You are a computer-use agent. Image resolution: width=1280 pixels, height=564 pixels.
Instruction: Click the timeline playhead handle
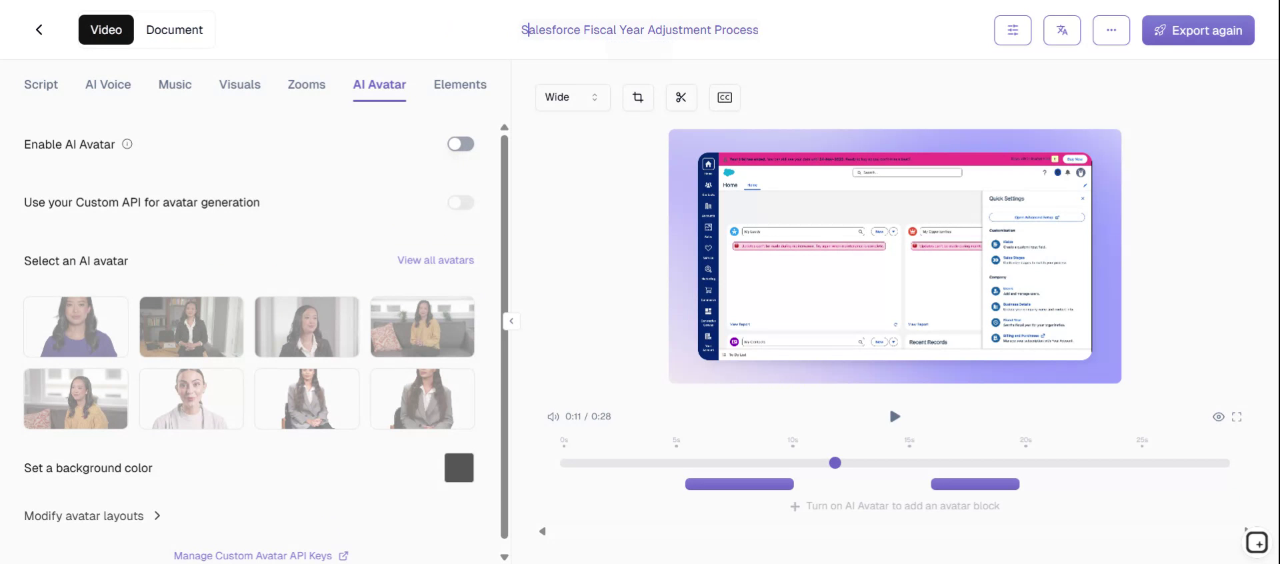click(835, 463)
